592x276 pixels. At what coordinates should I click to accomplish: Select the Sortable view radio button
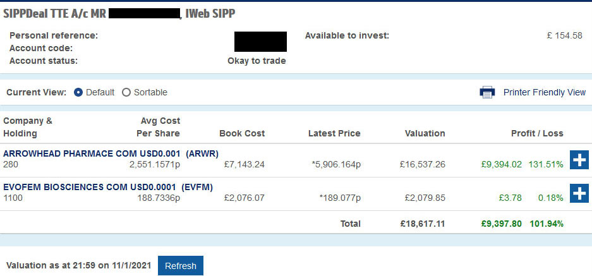(x=126, y=92)
